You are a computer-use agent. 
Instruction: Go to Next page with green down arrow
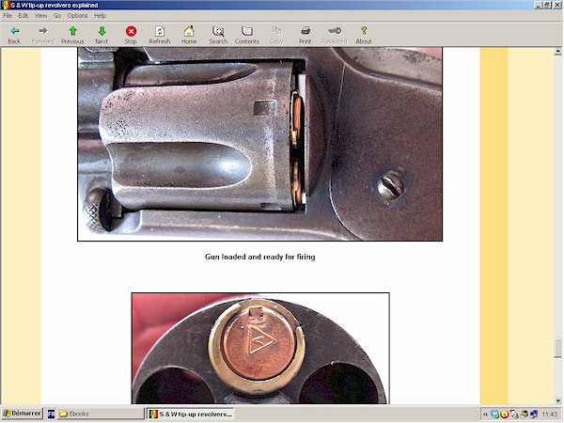tap(102, 35)
